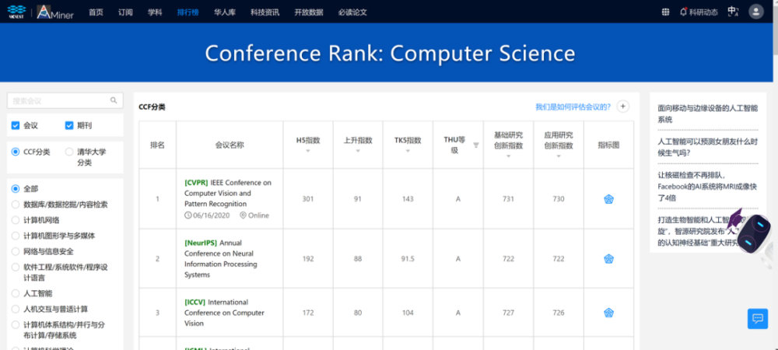Open the AMiner logo home link
The width and height of the screenshot is (778, 350).
55,12
